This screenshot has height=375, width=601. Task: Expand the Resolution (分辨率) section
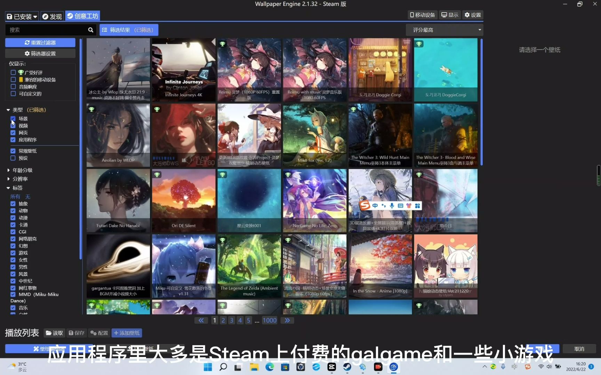[17, 179]
